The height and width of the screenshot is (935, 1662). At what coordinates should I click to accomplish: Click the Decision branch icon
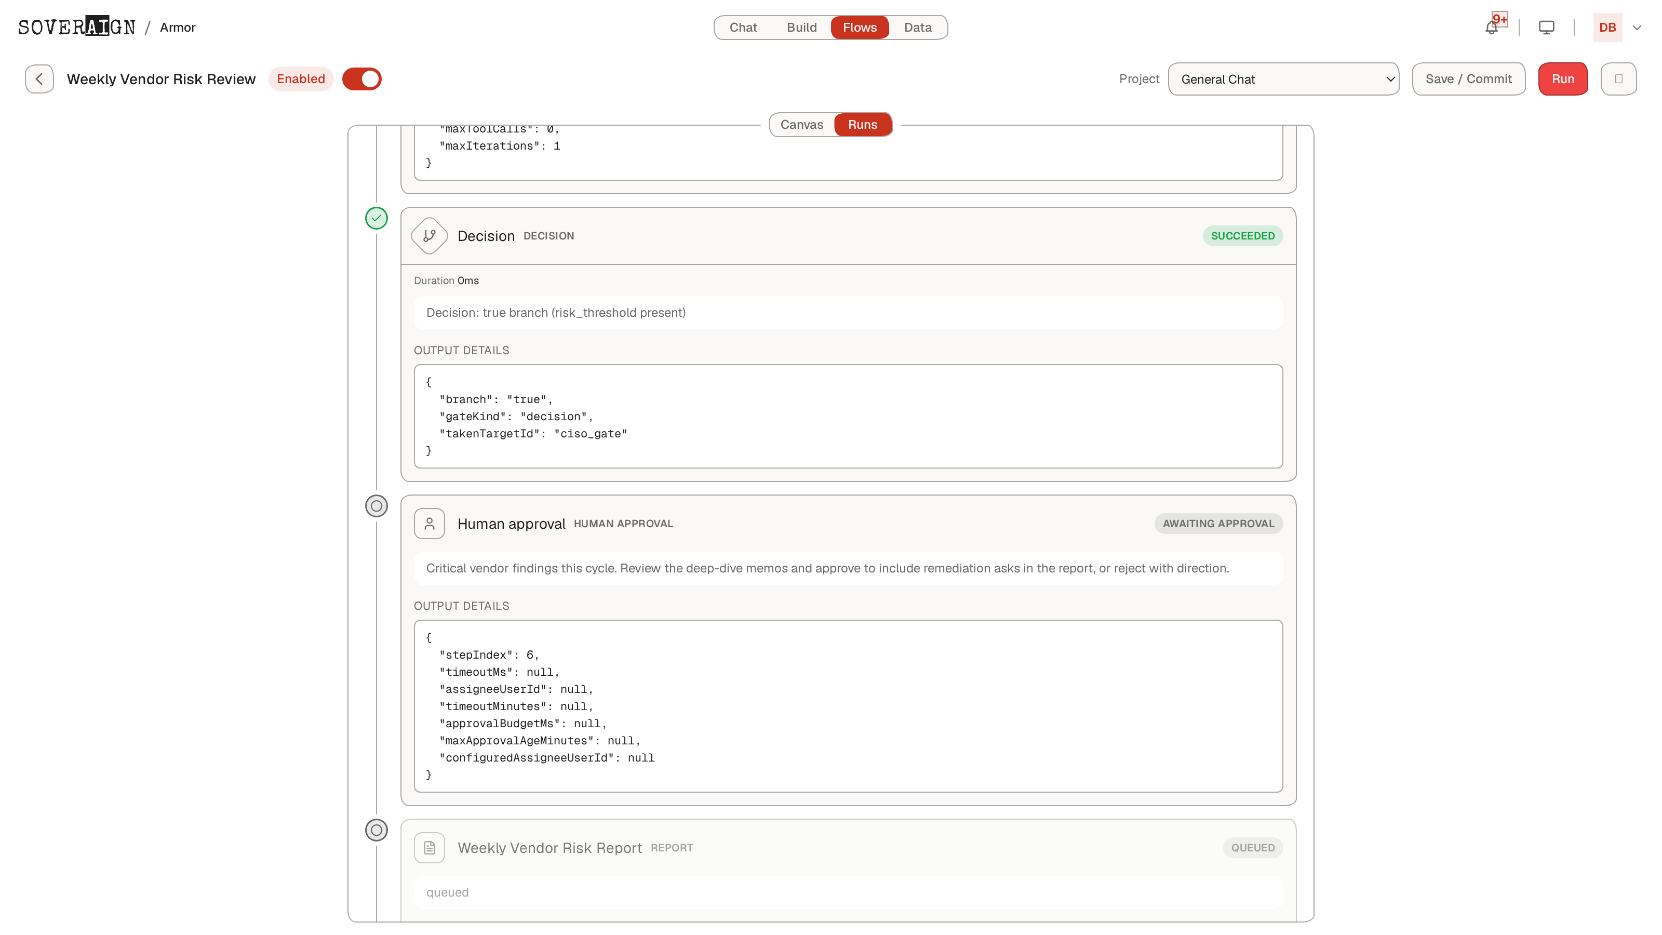click(x=429, y=236)
